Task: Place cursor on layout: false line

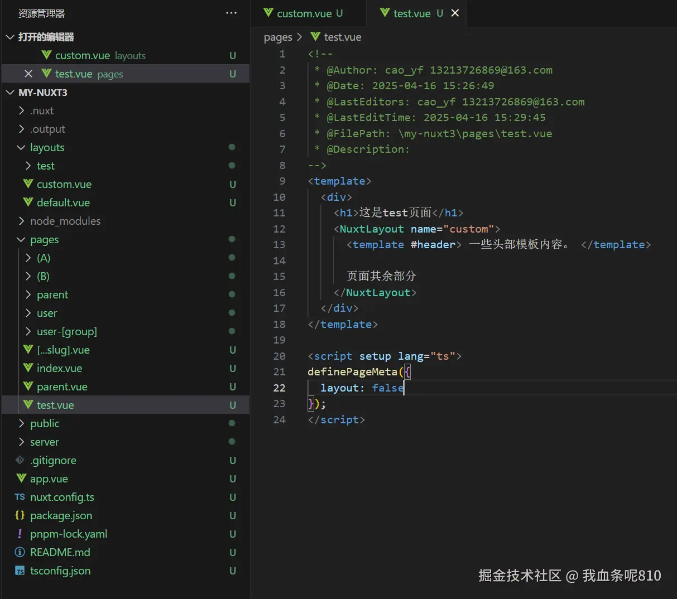Action: click(362, 388)
